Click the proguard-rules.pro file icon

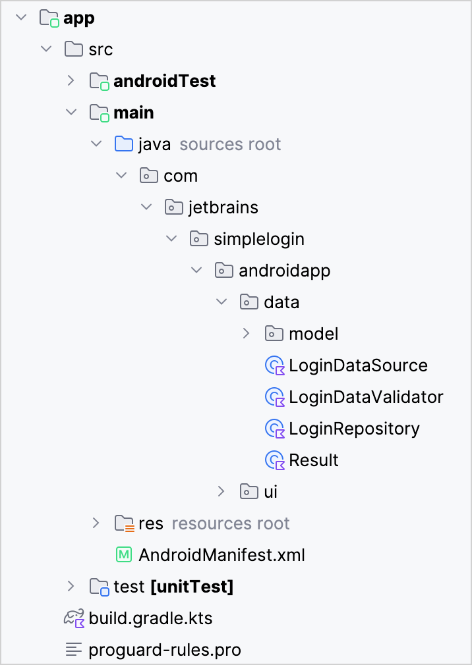coord(73,649)
